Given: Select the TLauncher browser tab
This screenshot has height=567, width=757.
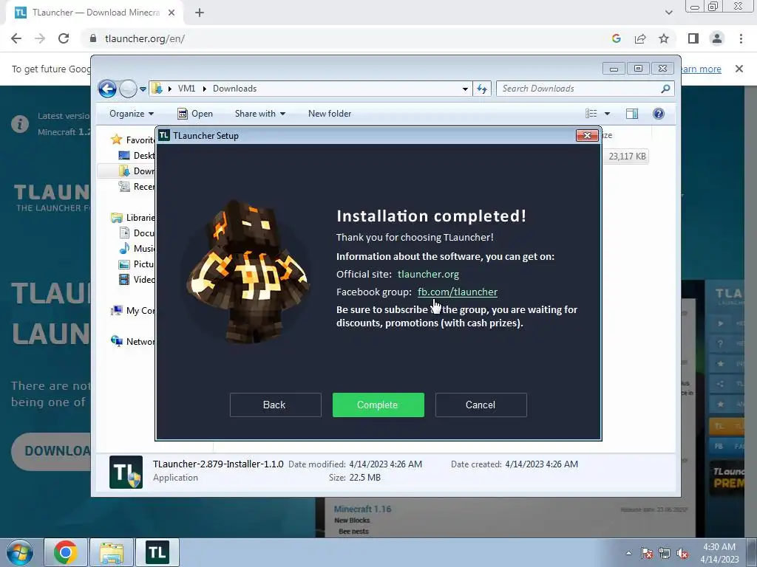Looking at the screenshot, I should (x=95, y=13).
